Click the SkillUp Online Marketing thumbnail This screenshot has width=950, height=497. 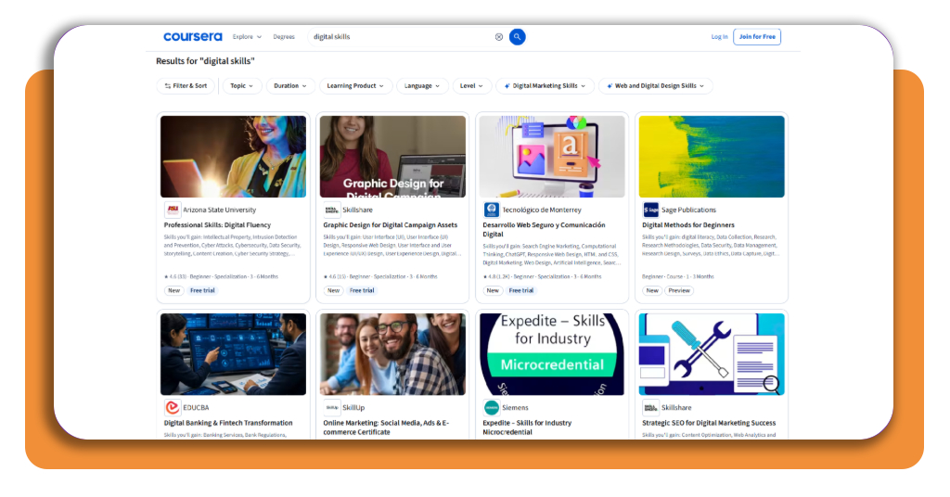pyautogui.click(x=392, y=354)
